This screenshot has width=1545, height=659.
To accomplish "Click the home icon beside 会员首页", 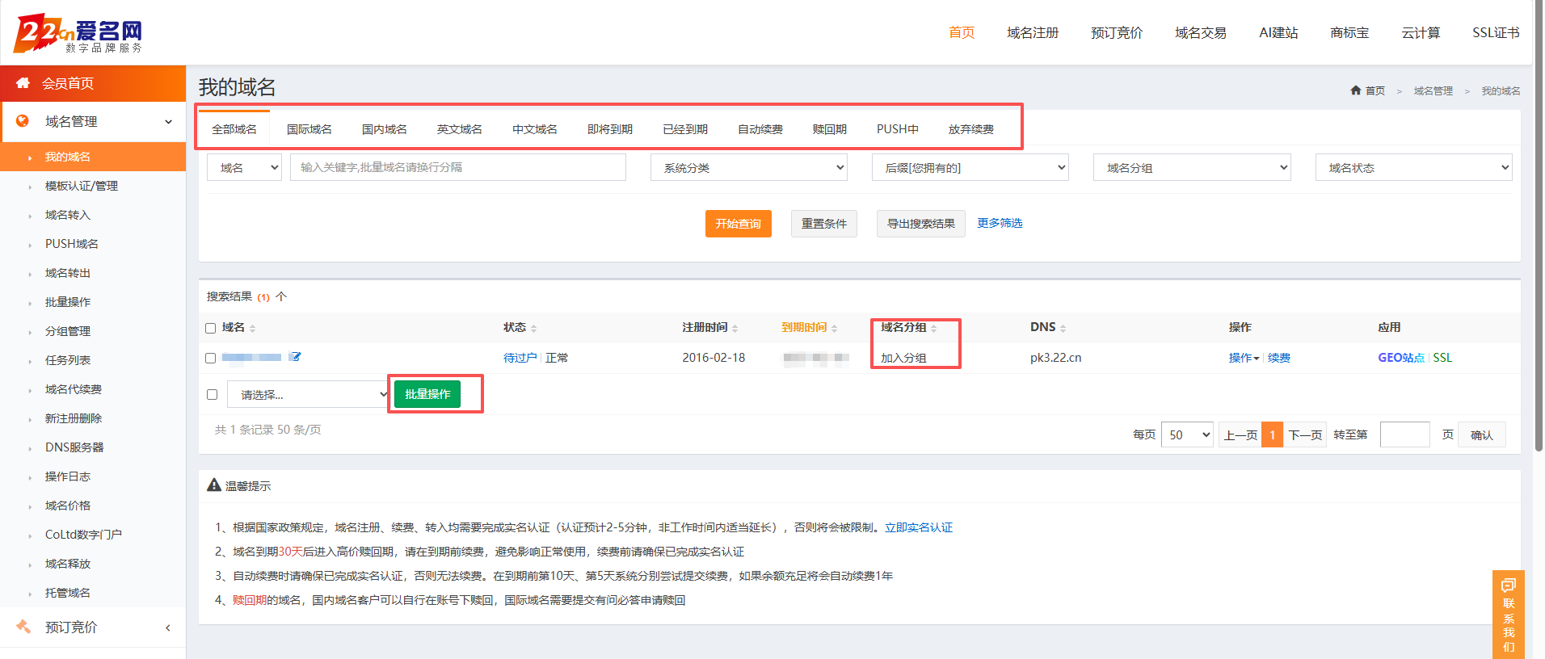I will 23,83.
